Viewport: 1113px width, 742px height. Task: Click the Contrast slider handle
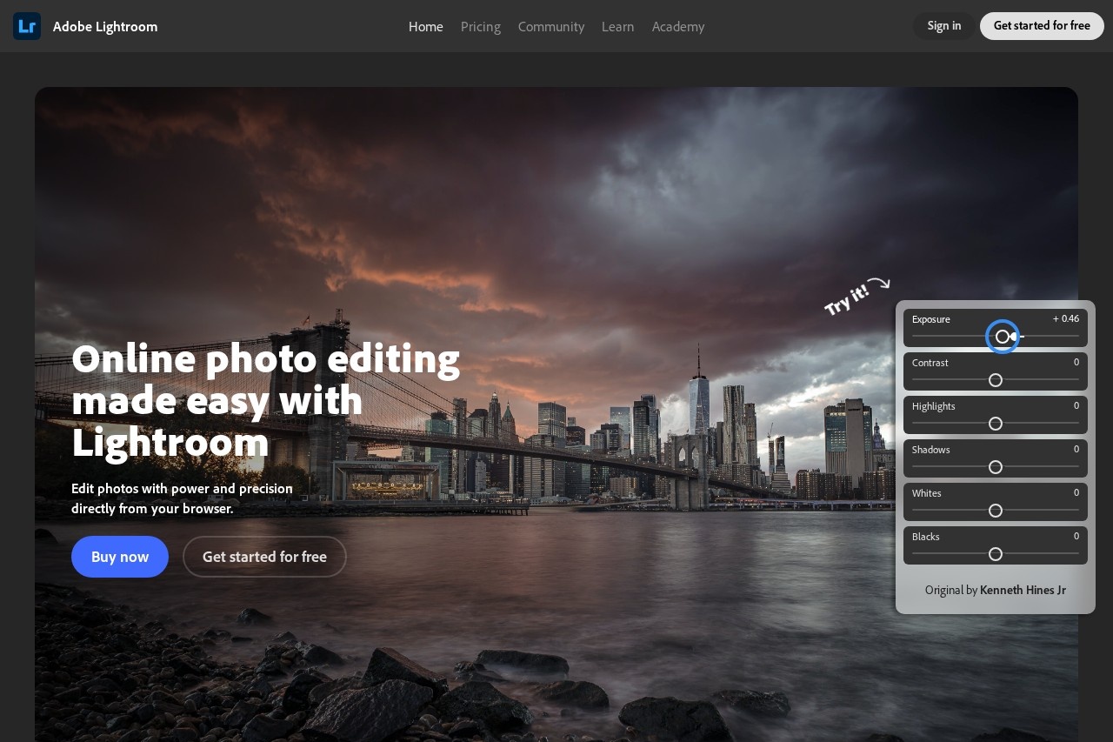point(996,380)
